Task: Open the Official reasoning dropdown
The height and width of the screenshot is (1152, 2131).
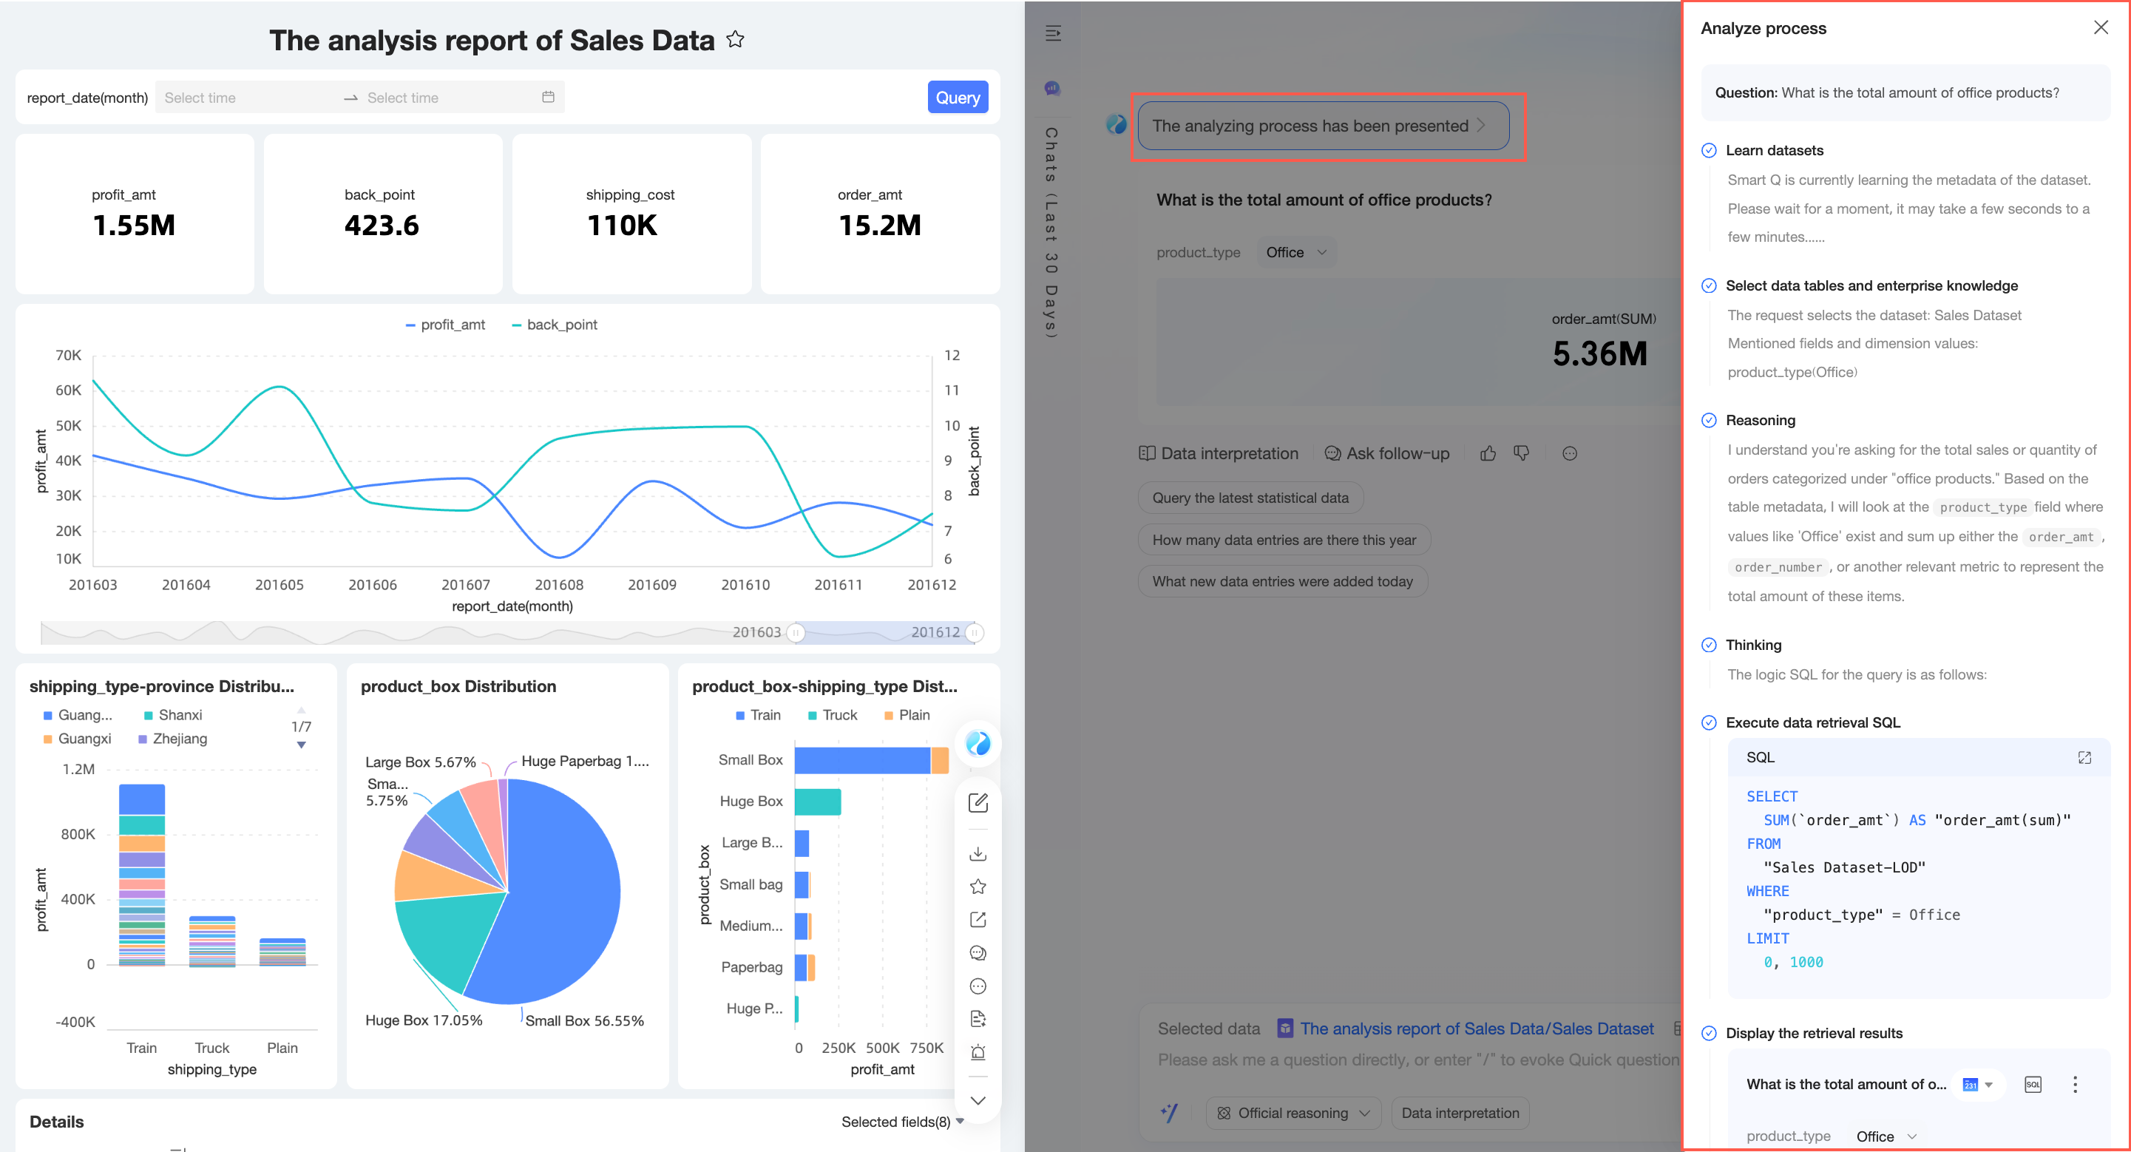Action: point(1293,1113)
